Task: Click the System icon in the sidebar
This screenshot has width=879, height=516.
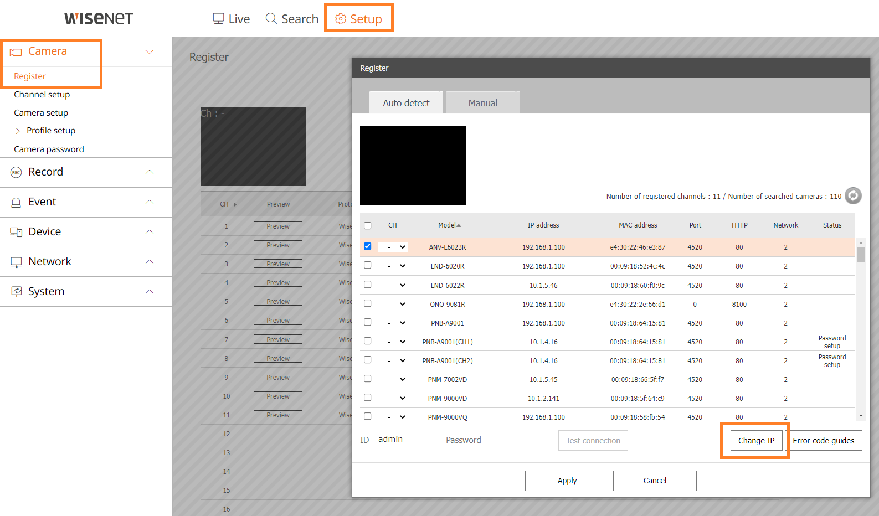Action: [x=16, y=292]
